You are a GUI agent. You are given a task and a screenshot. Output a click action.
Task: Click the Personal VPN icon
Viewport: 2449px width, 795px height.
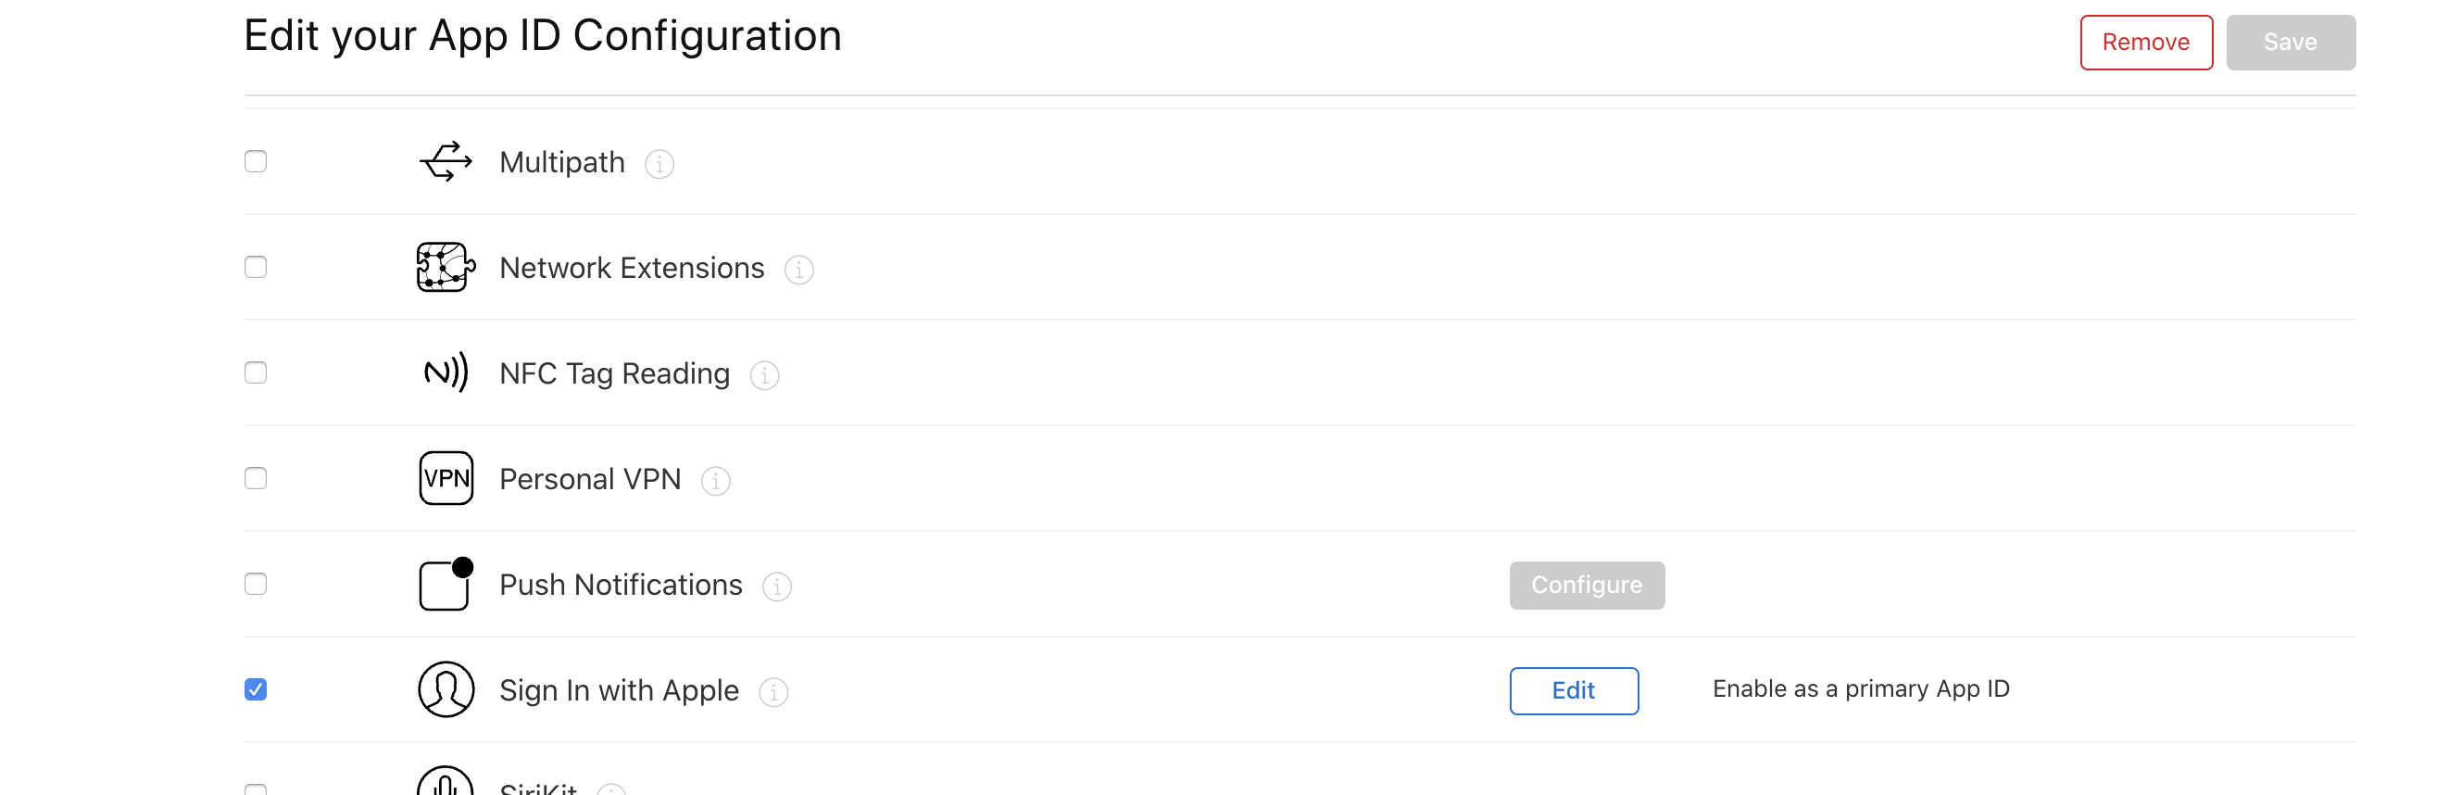coord(446,478)
